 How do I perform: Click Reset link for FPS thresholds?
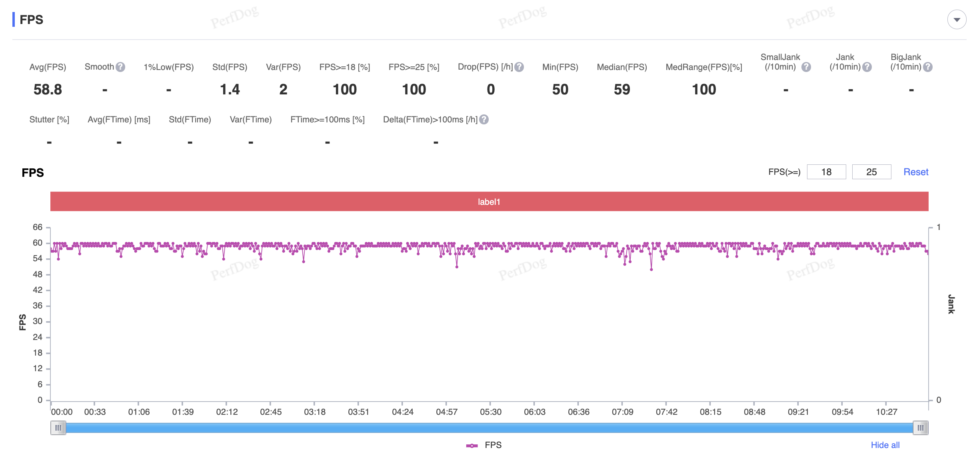pos(916,172)
